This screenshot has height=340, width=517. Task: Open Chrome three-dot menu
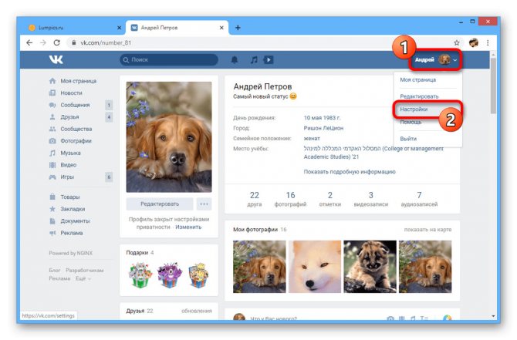pos(488,43)
